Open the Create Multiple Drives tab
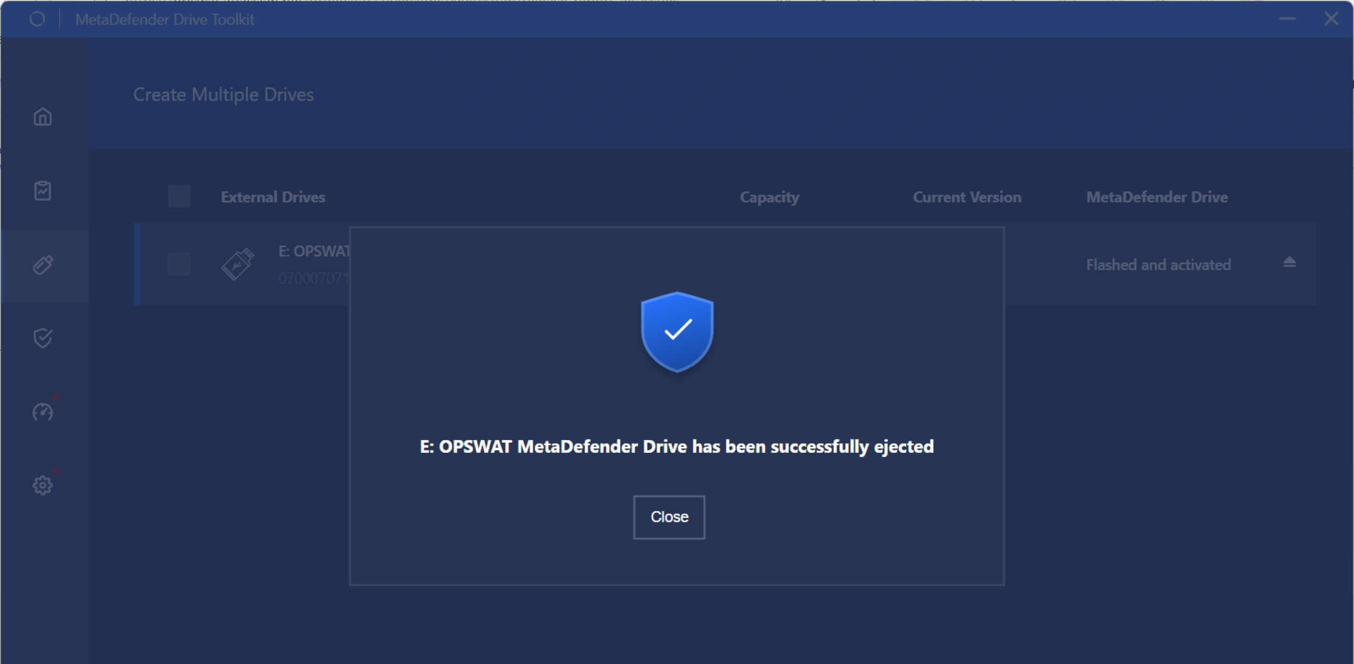The image size is (1354, 664). click(223, 94)
